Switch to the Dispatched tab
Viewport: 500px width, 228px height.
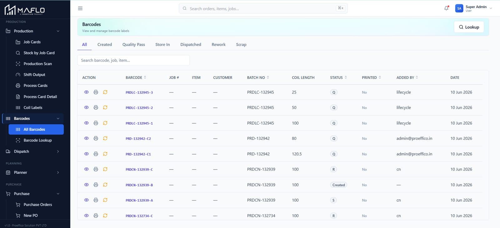pyautogui.click(x=191, y=45)
